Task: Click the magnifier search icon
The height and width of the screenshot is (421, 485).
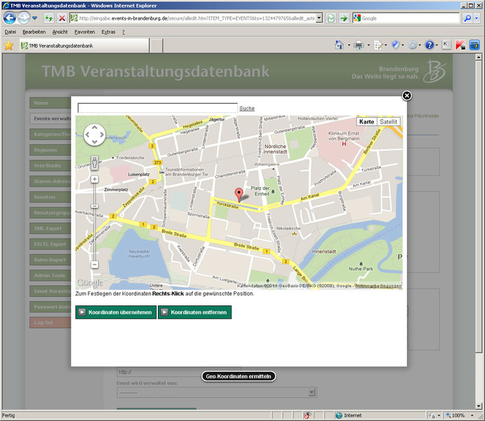Action: (467, 18)
